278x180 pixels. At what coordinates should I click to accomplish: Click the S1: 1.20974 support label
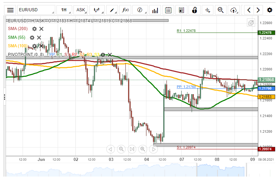point(186,147)
